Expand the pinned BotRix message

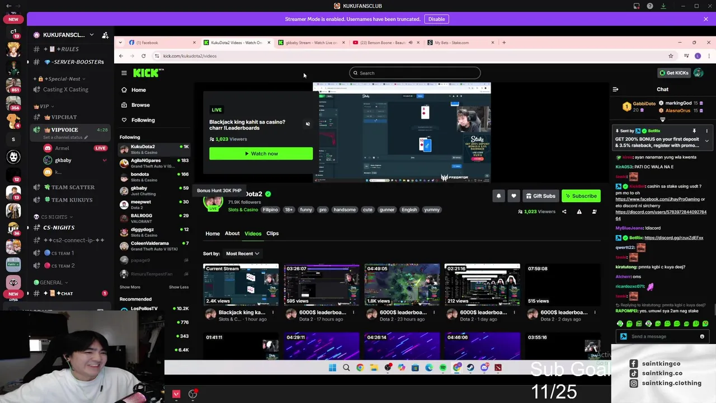pyautogui.click(x=706, y=141)
